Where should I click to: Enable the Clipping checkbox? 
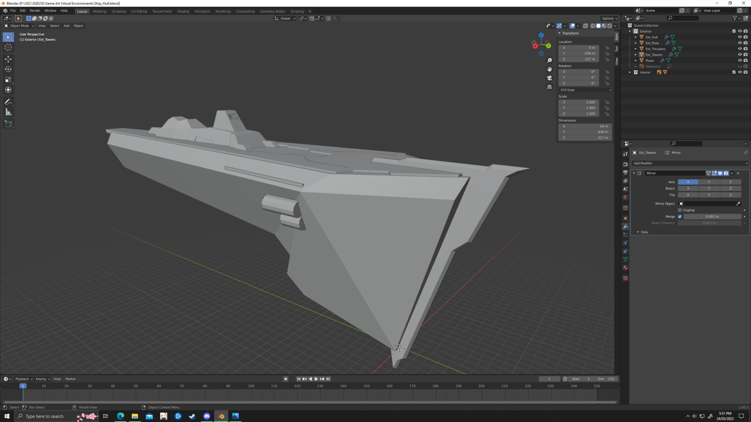680,210
